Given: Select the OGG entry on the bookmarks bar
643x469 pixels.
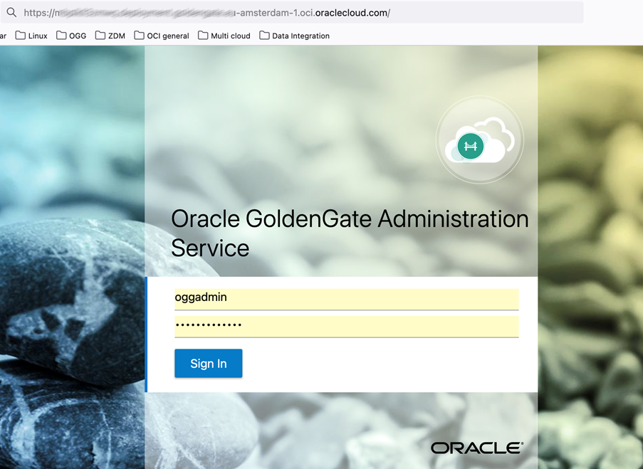Looking at the screenshot, I should 71,35.
